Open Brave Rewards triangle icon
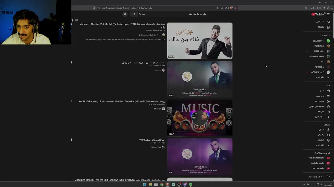334x187 pixels. click(x=235, y=8)
